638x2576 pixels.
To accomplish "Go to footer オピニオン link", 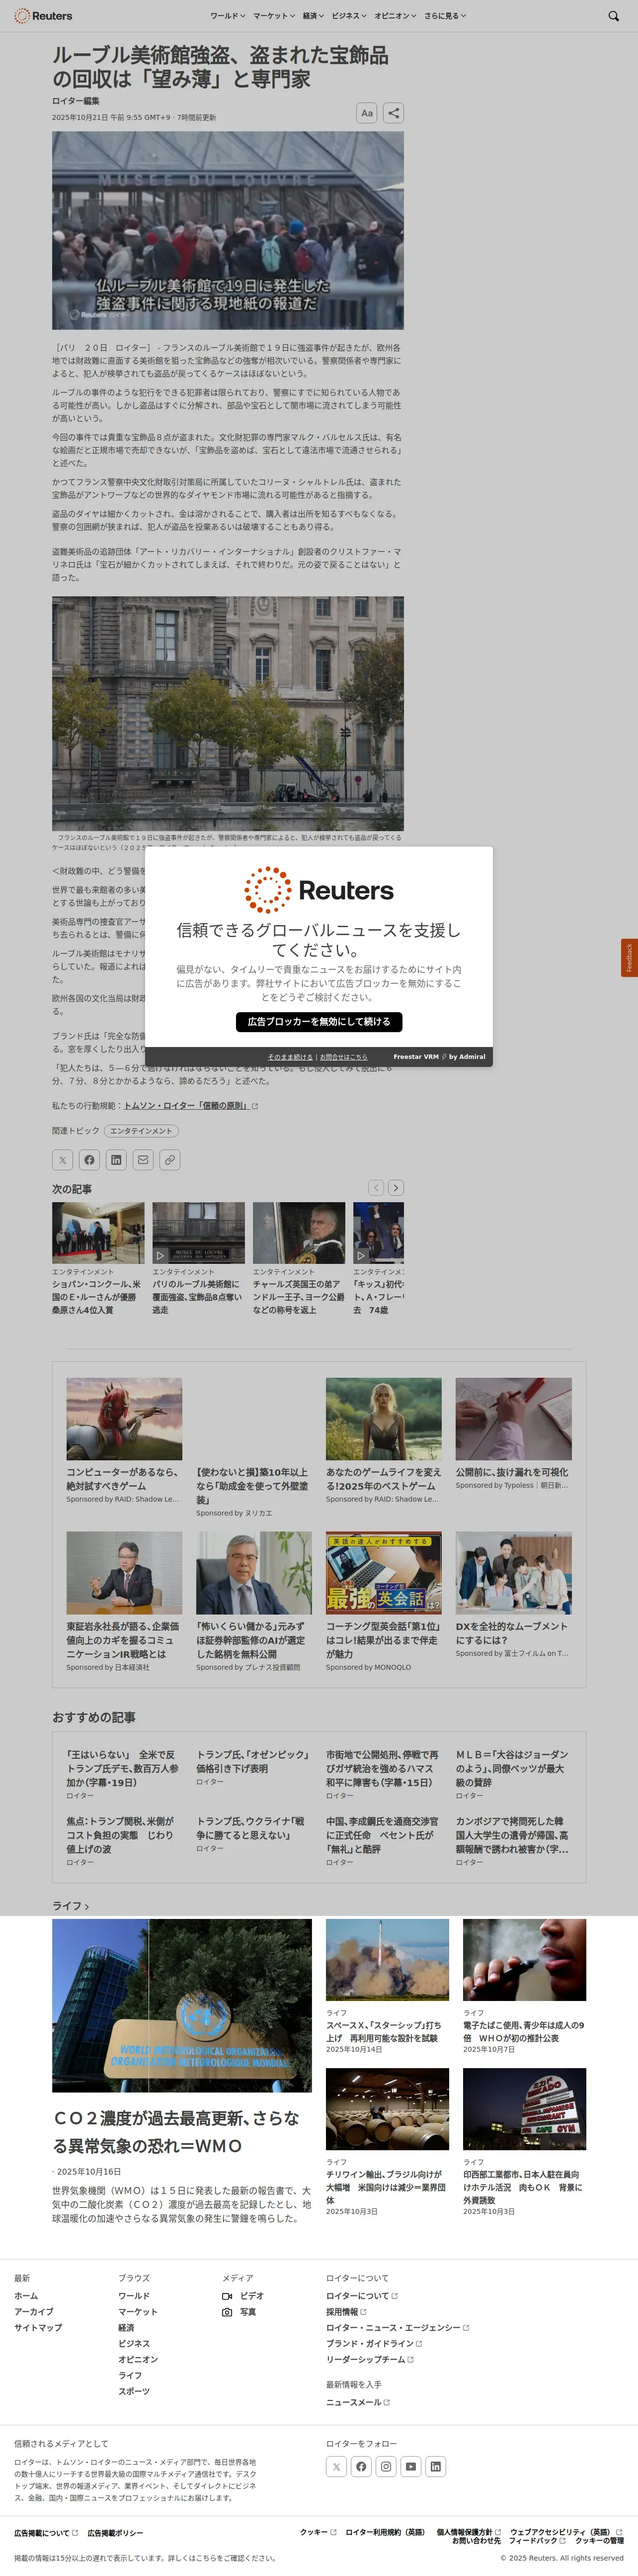I will (x=138, y=2359).
